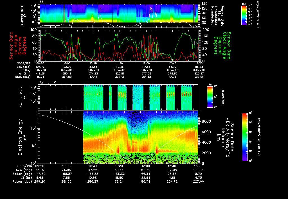Viewport: 288px width, 199px height.
Task: Click SZA value 115.74
Action: tap(199, 67)
